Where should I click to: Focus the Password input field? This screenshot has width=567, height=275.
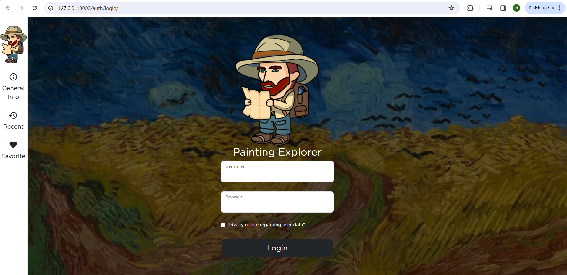(277, 202)
